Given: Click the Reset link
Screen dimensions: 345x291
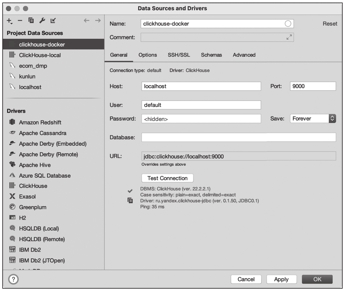Looking at the screenshot, I should click(x=330, y=24).
